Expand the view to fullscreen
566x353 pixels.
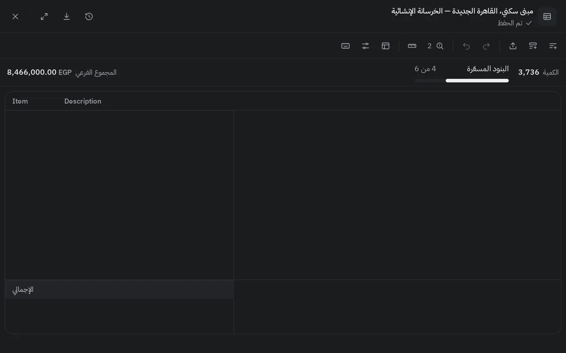pos(44,16)
